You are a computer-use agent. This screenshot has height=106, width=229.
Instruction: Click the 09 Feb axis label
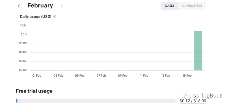[x=123, y=76]
